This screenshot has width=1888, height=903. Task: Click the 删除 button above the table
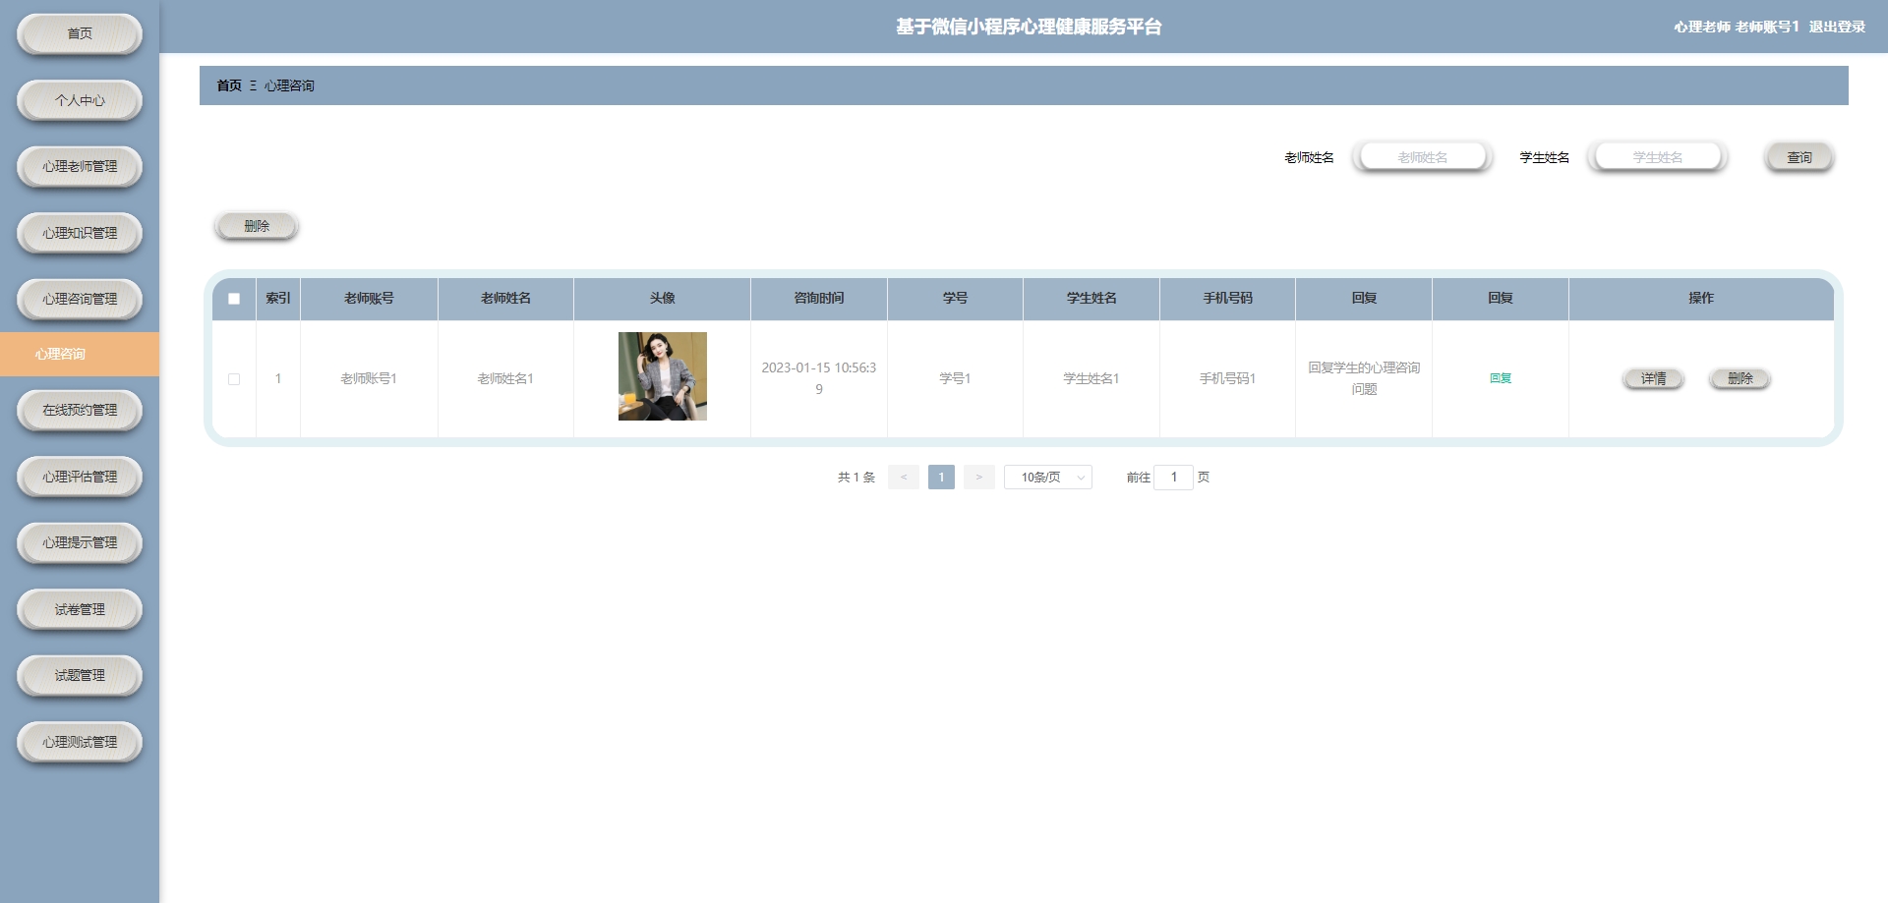(257, 226)
